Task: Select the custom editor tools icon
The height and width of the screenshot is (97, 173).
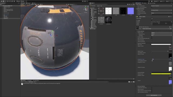Action: click(14, 1)
